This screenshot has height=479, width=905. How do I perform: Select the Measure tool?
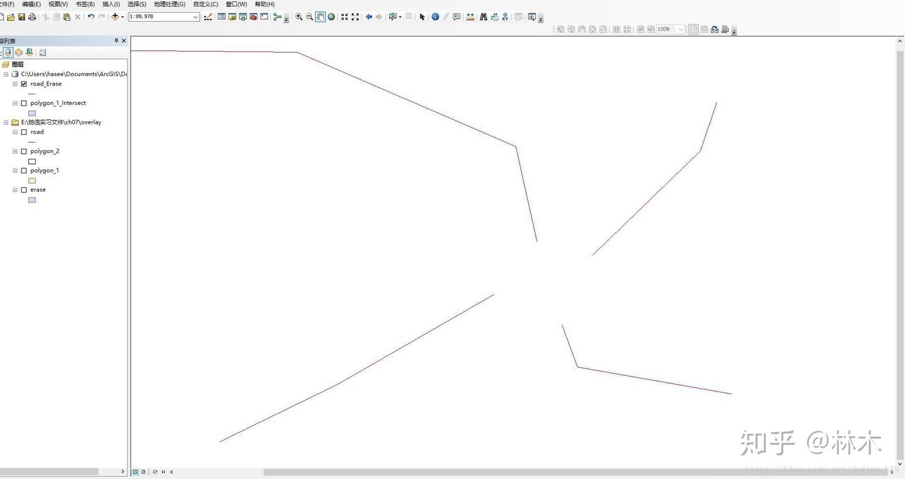[470, 17]
